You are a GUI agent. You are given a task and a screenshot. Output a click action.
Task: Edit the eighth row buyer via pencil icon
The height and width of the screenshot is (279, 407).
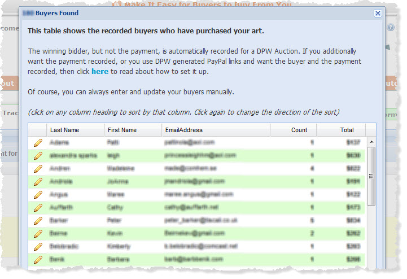tap(38, 234)
